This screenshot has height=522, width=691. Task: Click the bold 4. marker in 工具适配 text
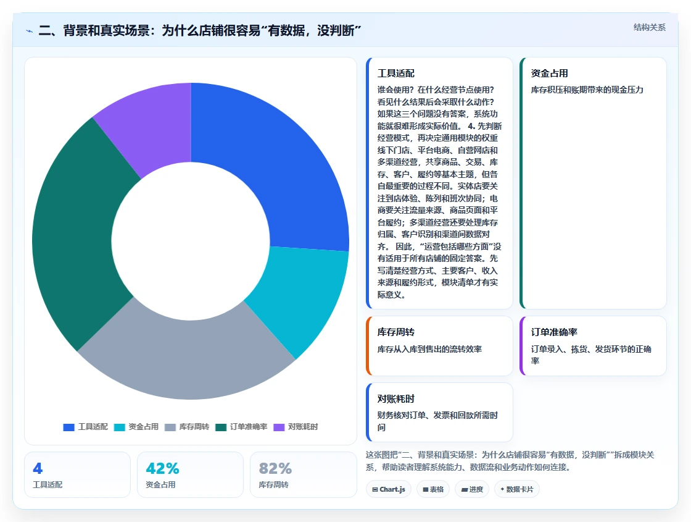click(471, 126)
